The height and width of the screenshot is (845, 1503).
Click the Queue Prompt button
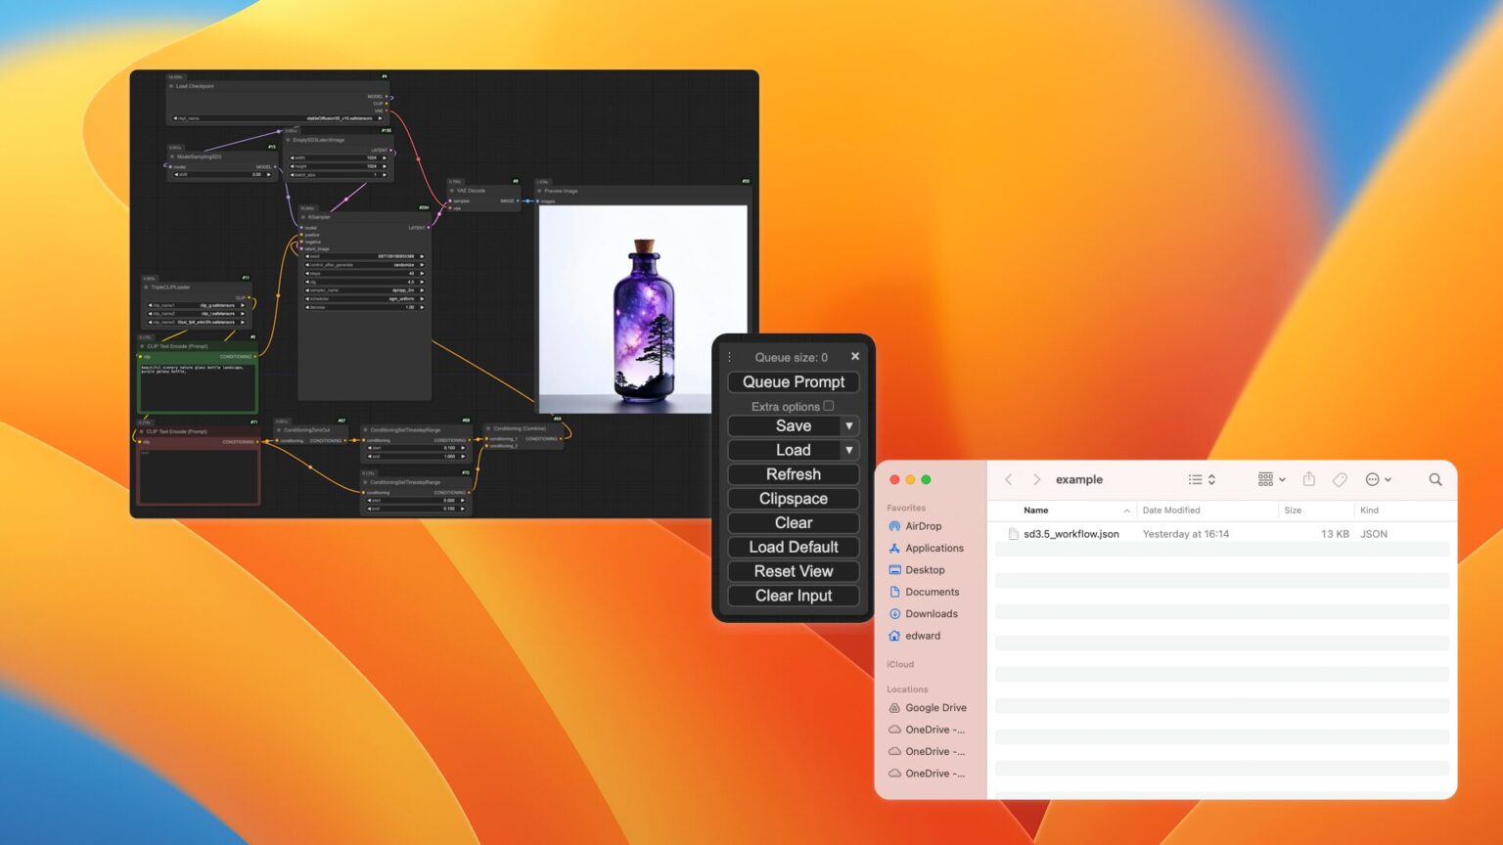[x=793, y=381]
